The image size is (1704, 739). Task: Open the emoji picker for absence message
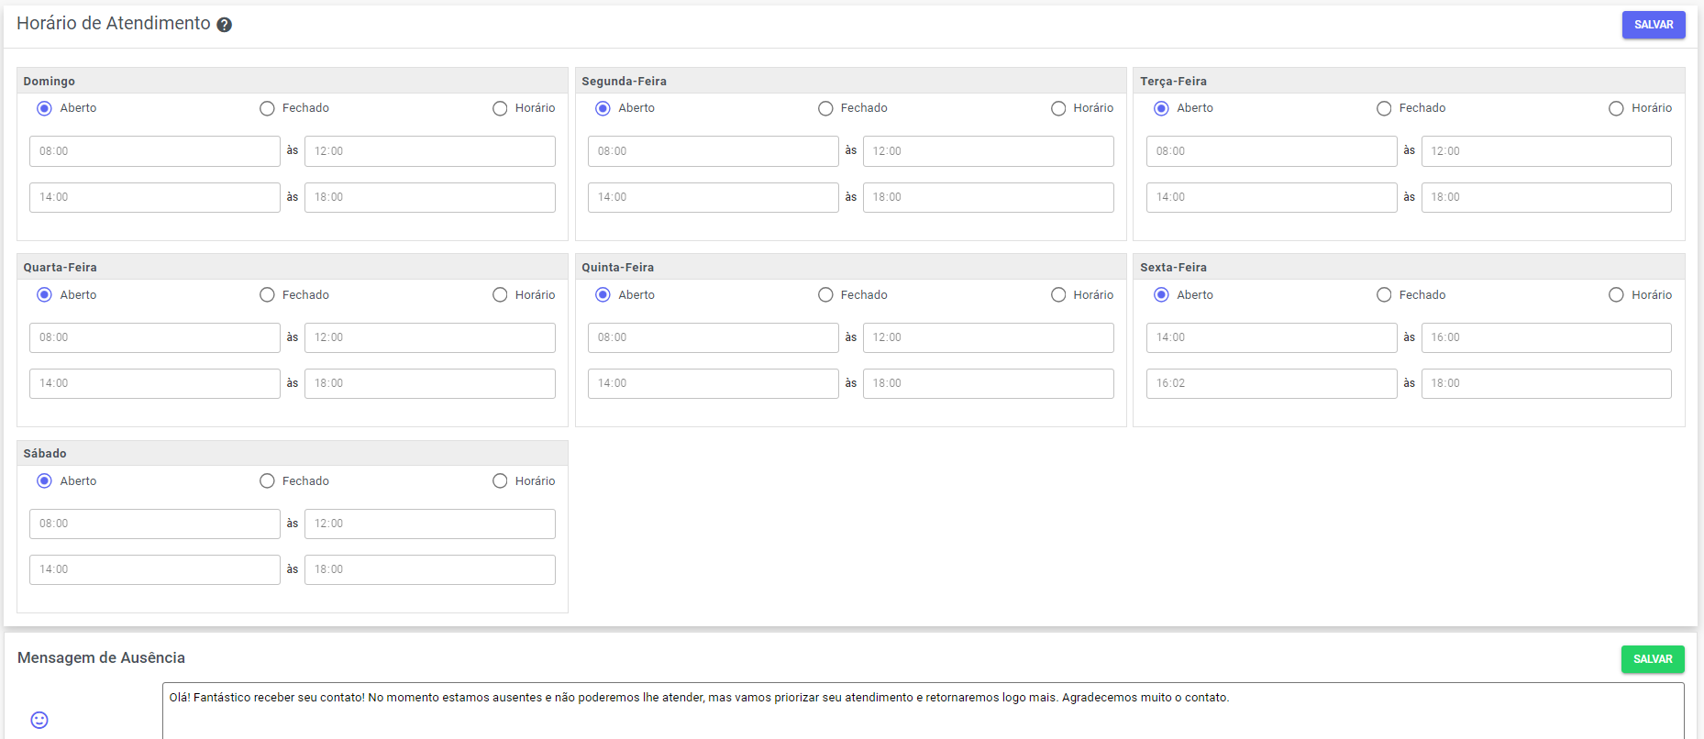[39, 720]
